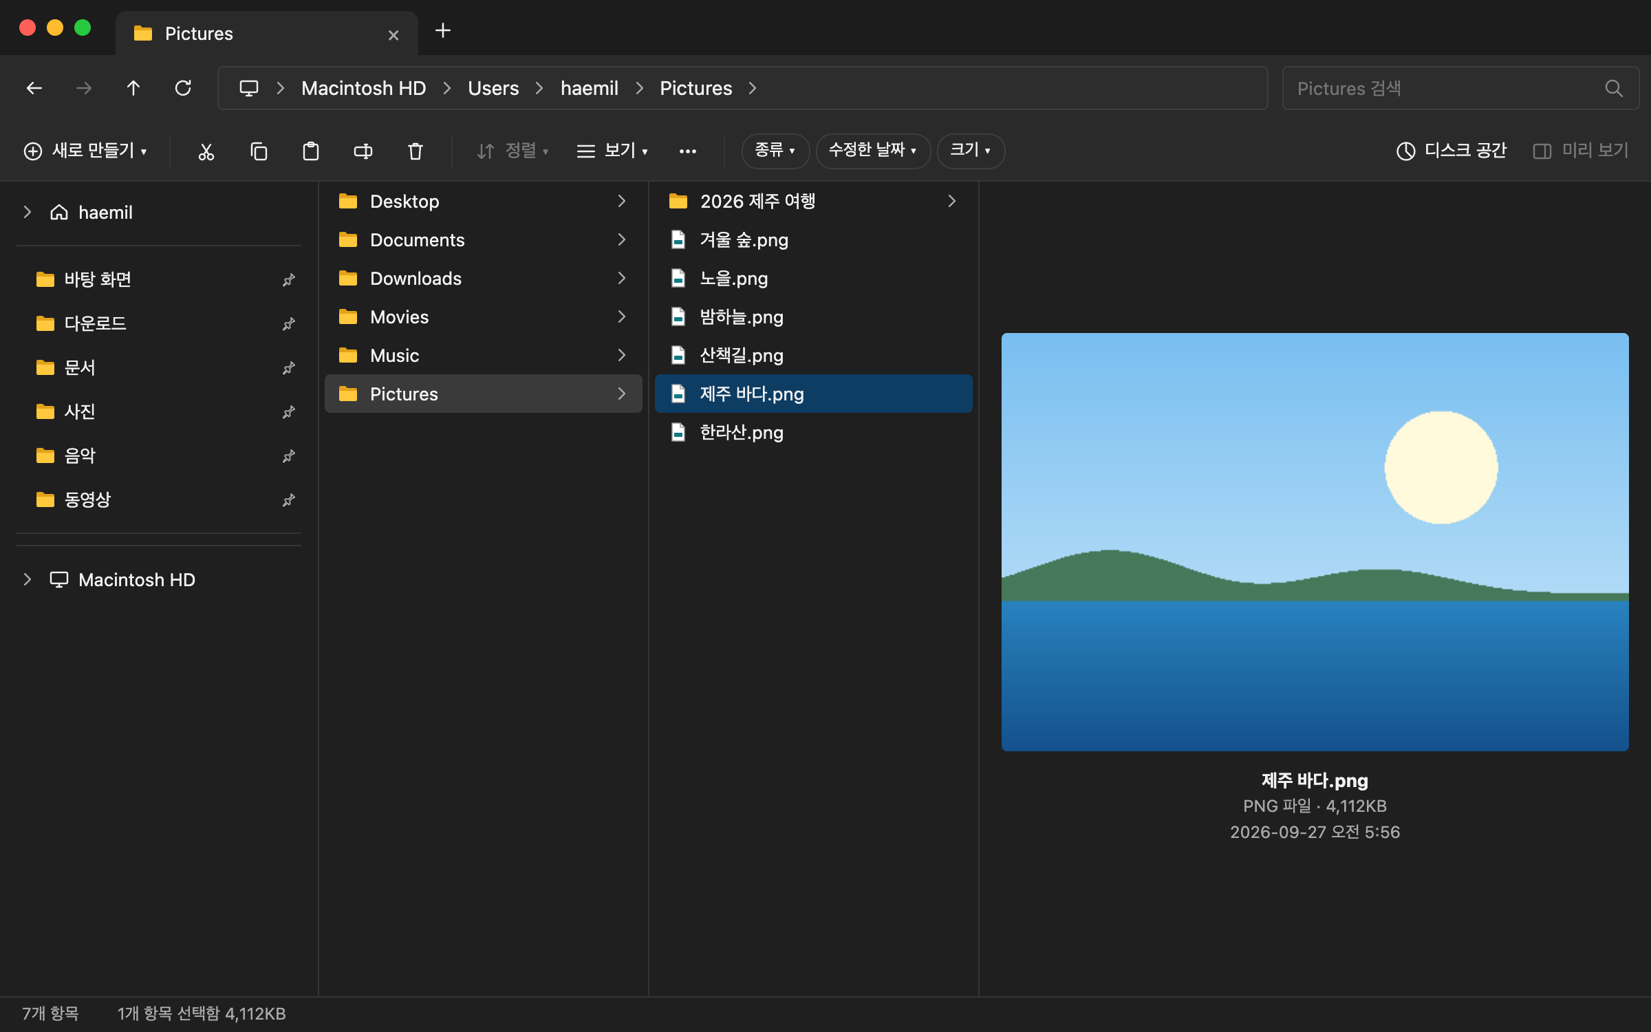The image size is (1651, 1032).
Task: Go up one folder level
Action: click(x=133, y=88)
